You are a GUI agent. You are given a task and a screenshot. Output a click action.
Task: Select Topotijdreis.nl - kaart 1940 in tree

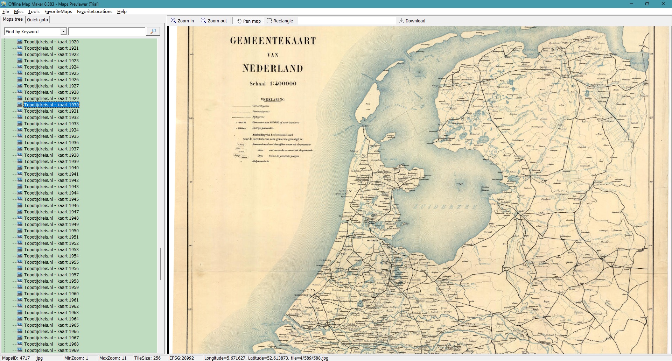(51, 168)
